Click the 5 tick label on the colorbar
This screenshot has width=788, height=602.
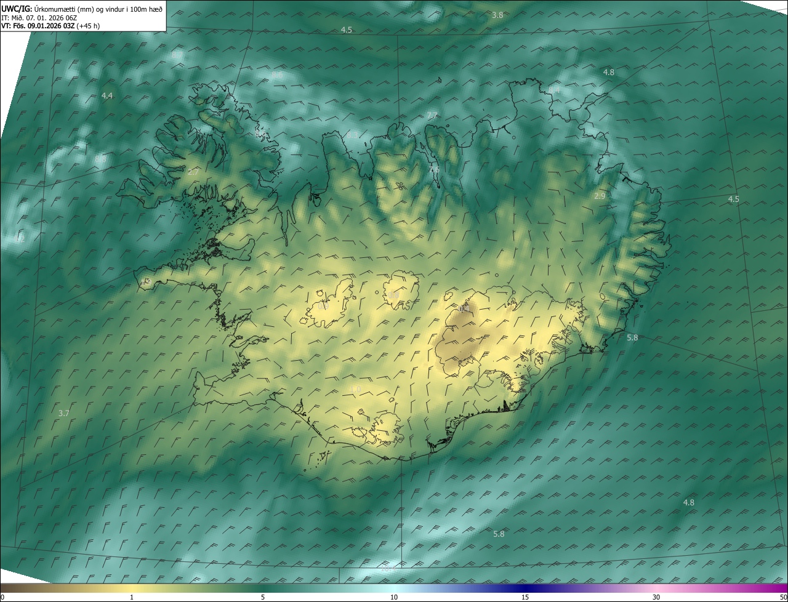[x=263, y=597]
